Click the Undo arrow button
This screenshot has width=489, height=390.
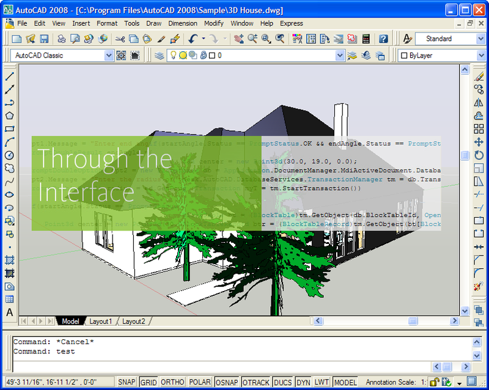(193, 39)
